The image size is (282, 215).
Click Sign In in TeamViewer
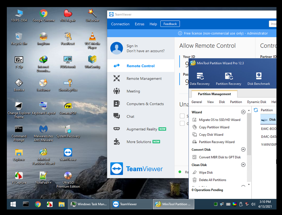132,46
